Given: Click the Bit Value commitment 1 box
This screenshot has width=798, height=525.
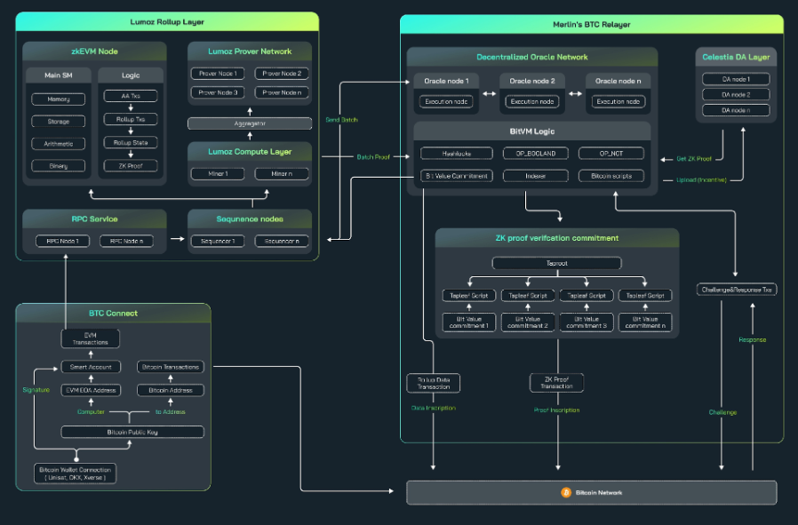Looking at the screenshot, I should [468, 322].
